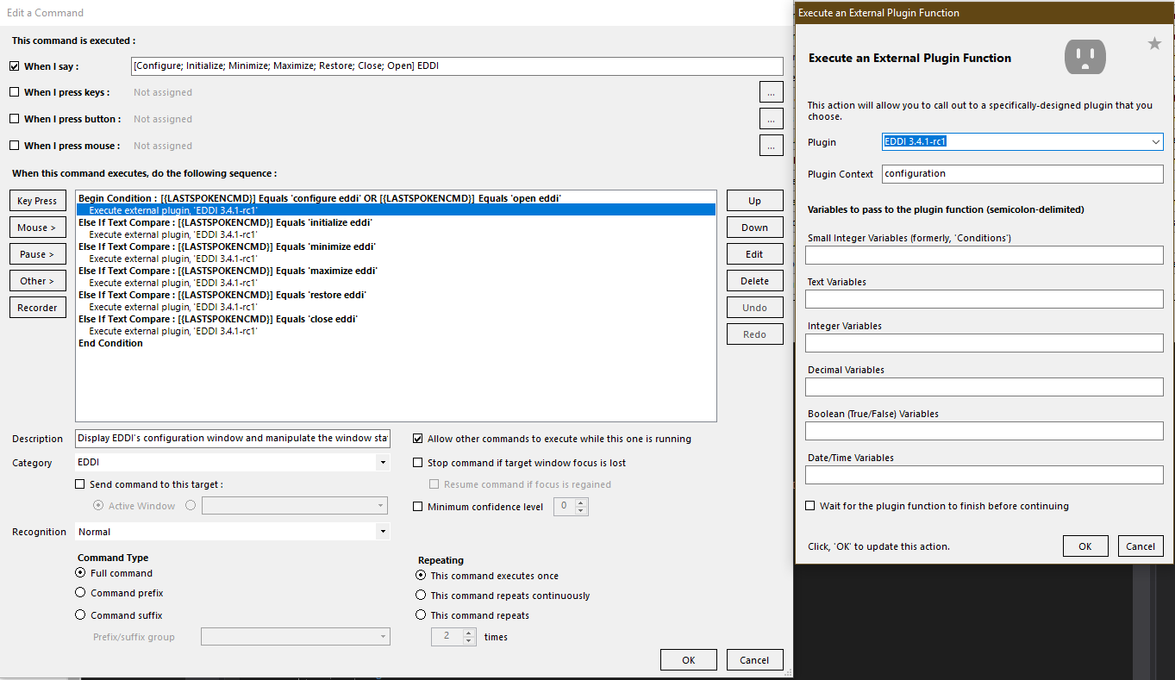Launch the Recorder tool
Screen dimensions: 1175x680
pos(37,307)
